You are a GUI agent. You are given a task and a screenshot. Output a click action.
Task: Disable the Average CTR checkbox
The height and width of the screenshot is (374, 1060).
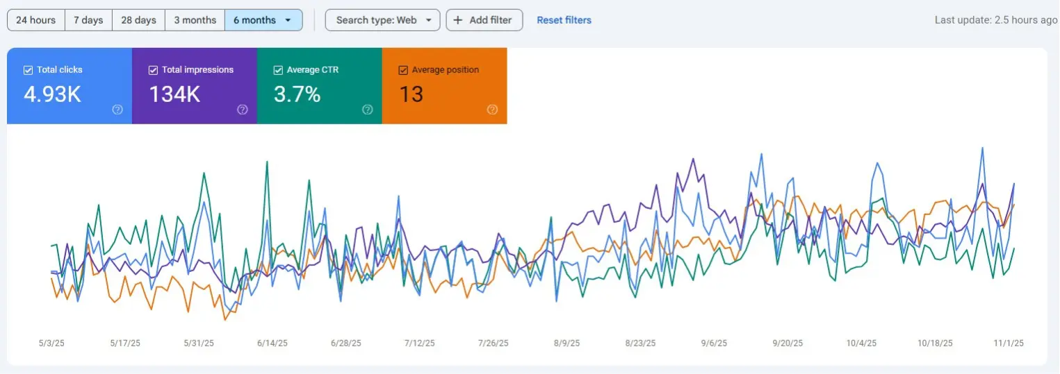tap(278, 70)
